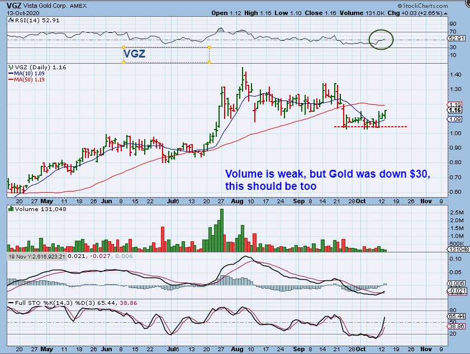Click the MA(50) 1.19 legend entry
The image size is (470, 354).
click(30, 80)
